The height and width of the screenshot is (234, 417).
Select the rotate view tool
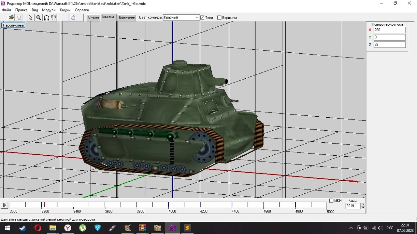click(x=46, y=18)
